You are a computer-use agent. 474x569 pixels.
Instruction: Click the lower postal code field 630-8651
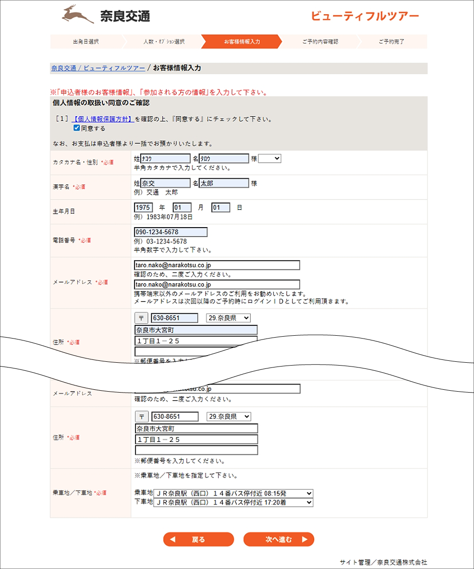pyautogui.click(x=175, y=416)
